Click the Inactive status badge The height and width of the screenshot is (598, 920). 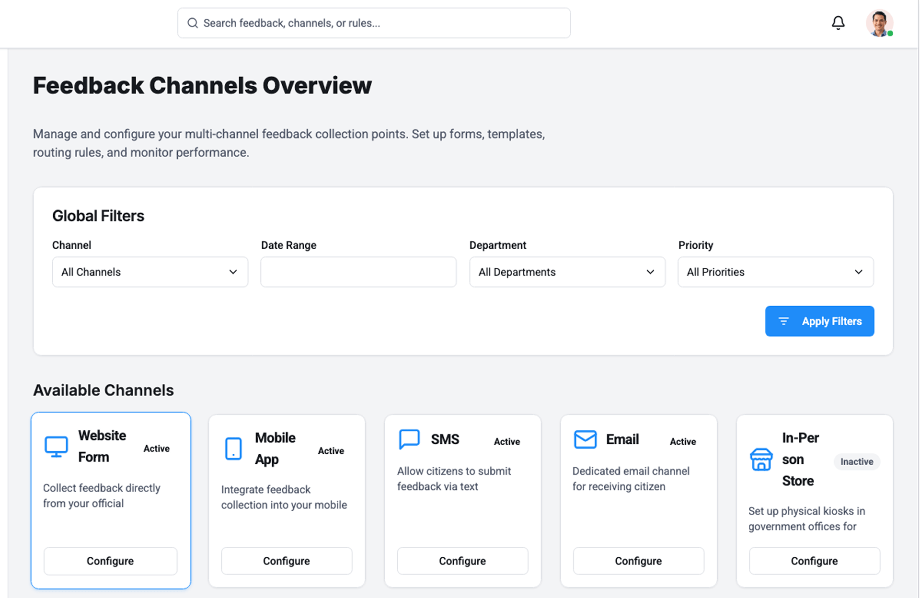pyautogui.click(x=856, y=461)
